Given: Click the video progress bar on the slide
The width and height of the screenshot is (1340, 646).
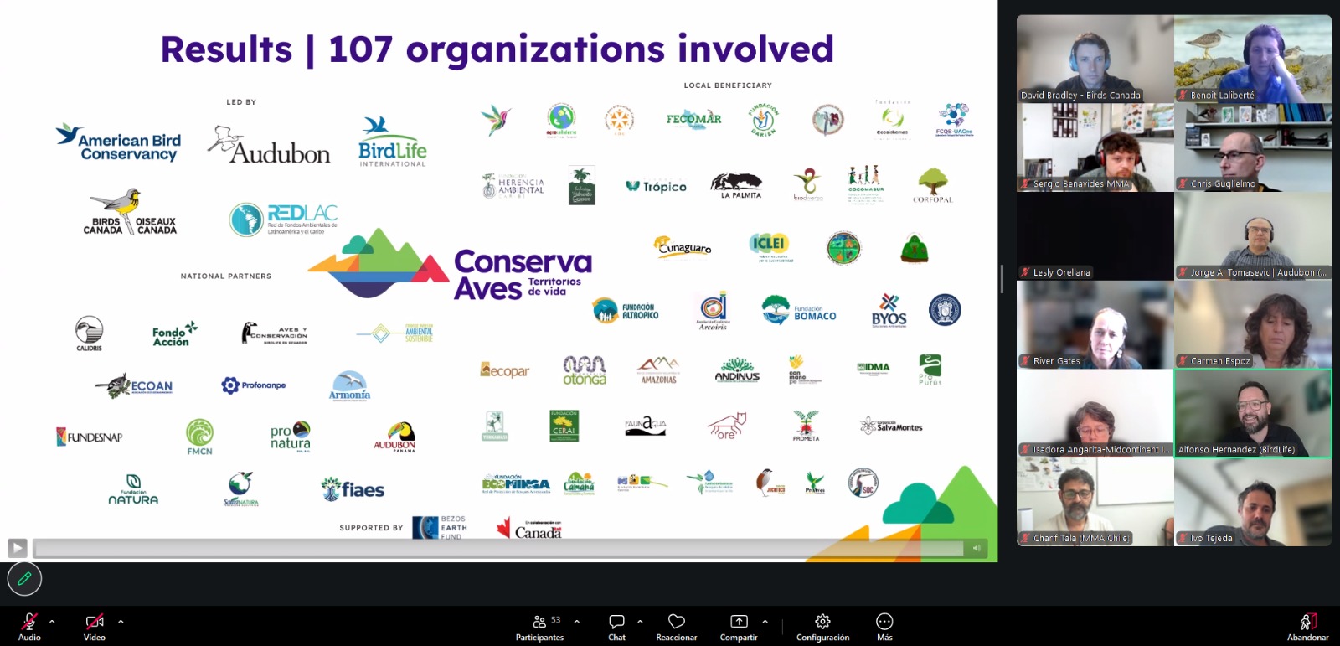Looking at the screenshot, I should (x=498, y=548).
